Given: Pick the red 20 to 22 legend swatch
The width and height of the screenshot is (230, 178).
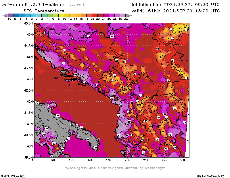Looking at the screenshot, I should [95, 15].
